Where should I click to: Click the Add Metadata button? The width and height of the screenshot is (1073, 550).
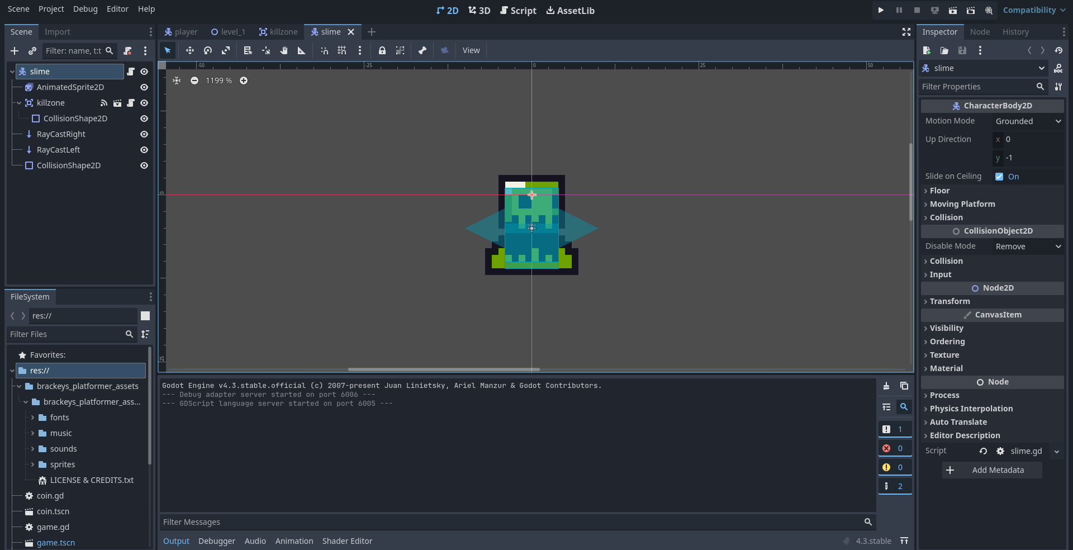pyautogui.click(x=992, y=470)
